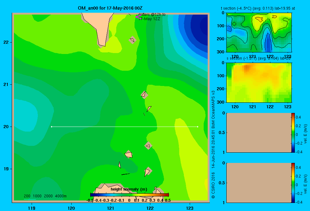310x211 pixels.
Task: Click the 't section (-4..5°C)' title text
Action: (x=258, y=8)
